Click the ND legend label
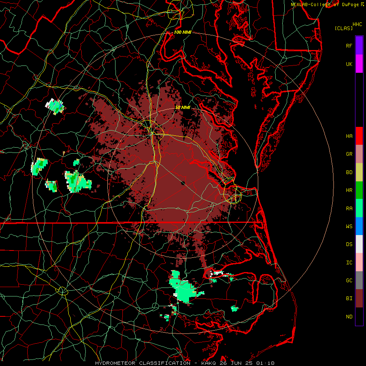Image resolution: width=366 pixels, height=366 pixels. (349, 317)
